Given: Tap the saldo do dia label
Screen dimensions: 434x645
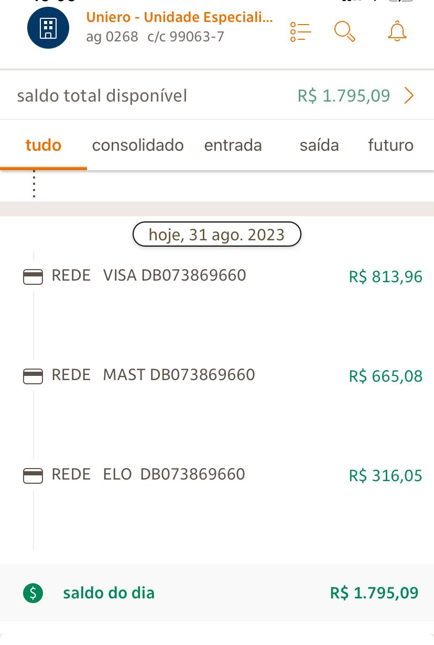Looking at the screenshot, I should click(108, 593).
